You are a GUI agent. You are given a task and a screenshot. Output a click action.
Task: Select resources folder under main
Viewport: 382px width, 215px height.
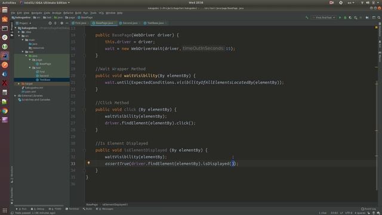(36, 48)
